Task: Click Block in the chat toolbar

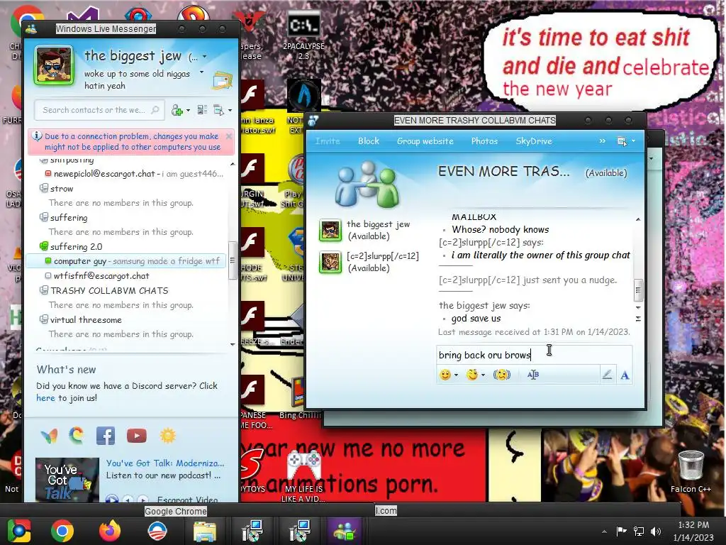Action: pyautogui.click(x=369, y=141)
